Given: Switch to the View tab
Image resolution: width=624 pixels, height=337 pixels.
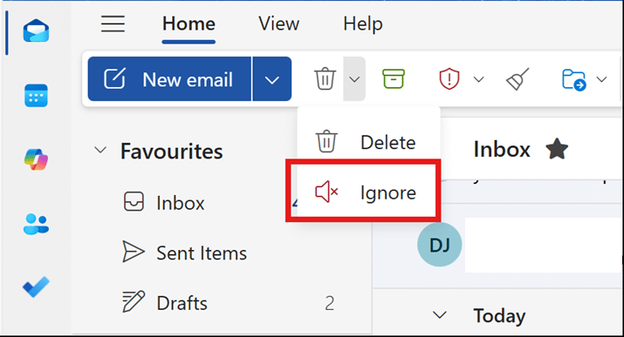Looking at the screenshot, I should [278, 24].
